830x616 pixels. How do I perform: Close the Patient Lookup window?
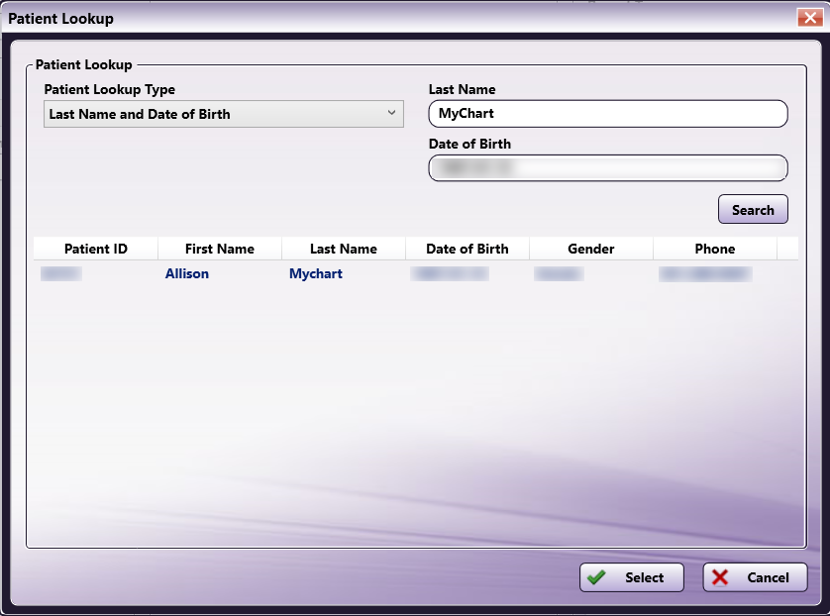810,18
